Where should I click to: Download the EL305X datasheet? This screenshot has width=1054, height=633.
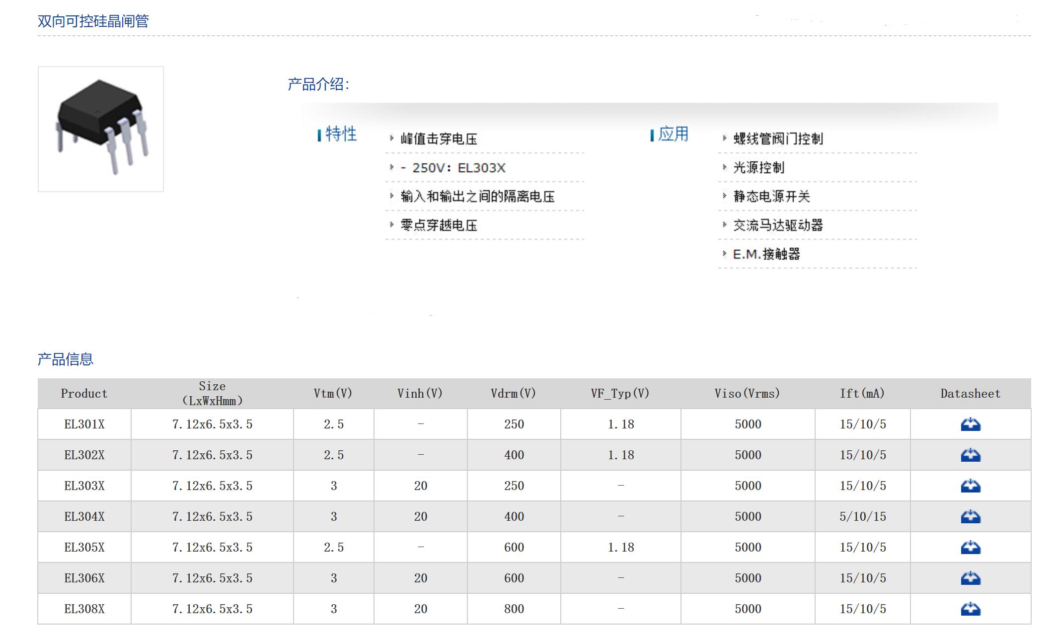click(970, 548)
